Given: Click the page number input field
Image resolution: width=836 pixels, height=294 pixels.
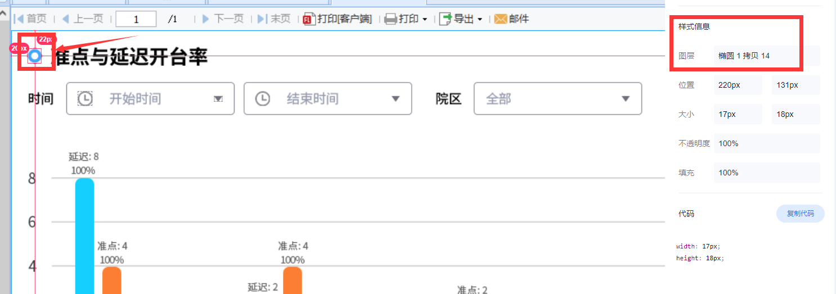Looking at the screenshot, I should coord(136,19).
